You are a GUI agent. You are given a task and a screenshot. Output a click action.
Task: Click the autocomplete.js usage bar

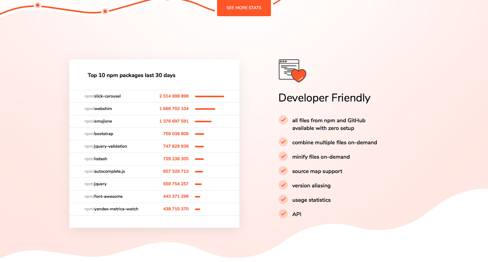click(199, 172)
